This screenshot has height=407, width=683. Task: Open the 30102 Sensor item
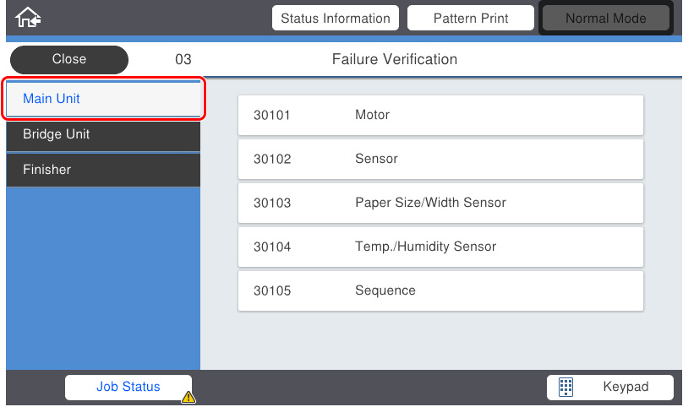click(440, 159)
